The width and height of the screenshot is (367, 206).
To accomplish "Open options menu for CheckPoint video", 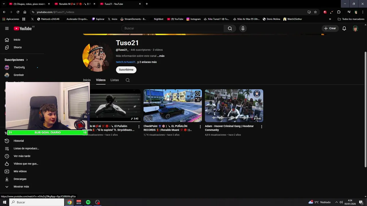I will 200,126.
